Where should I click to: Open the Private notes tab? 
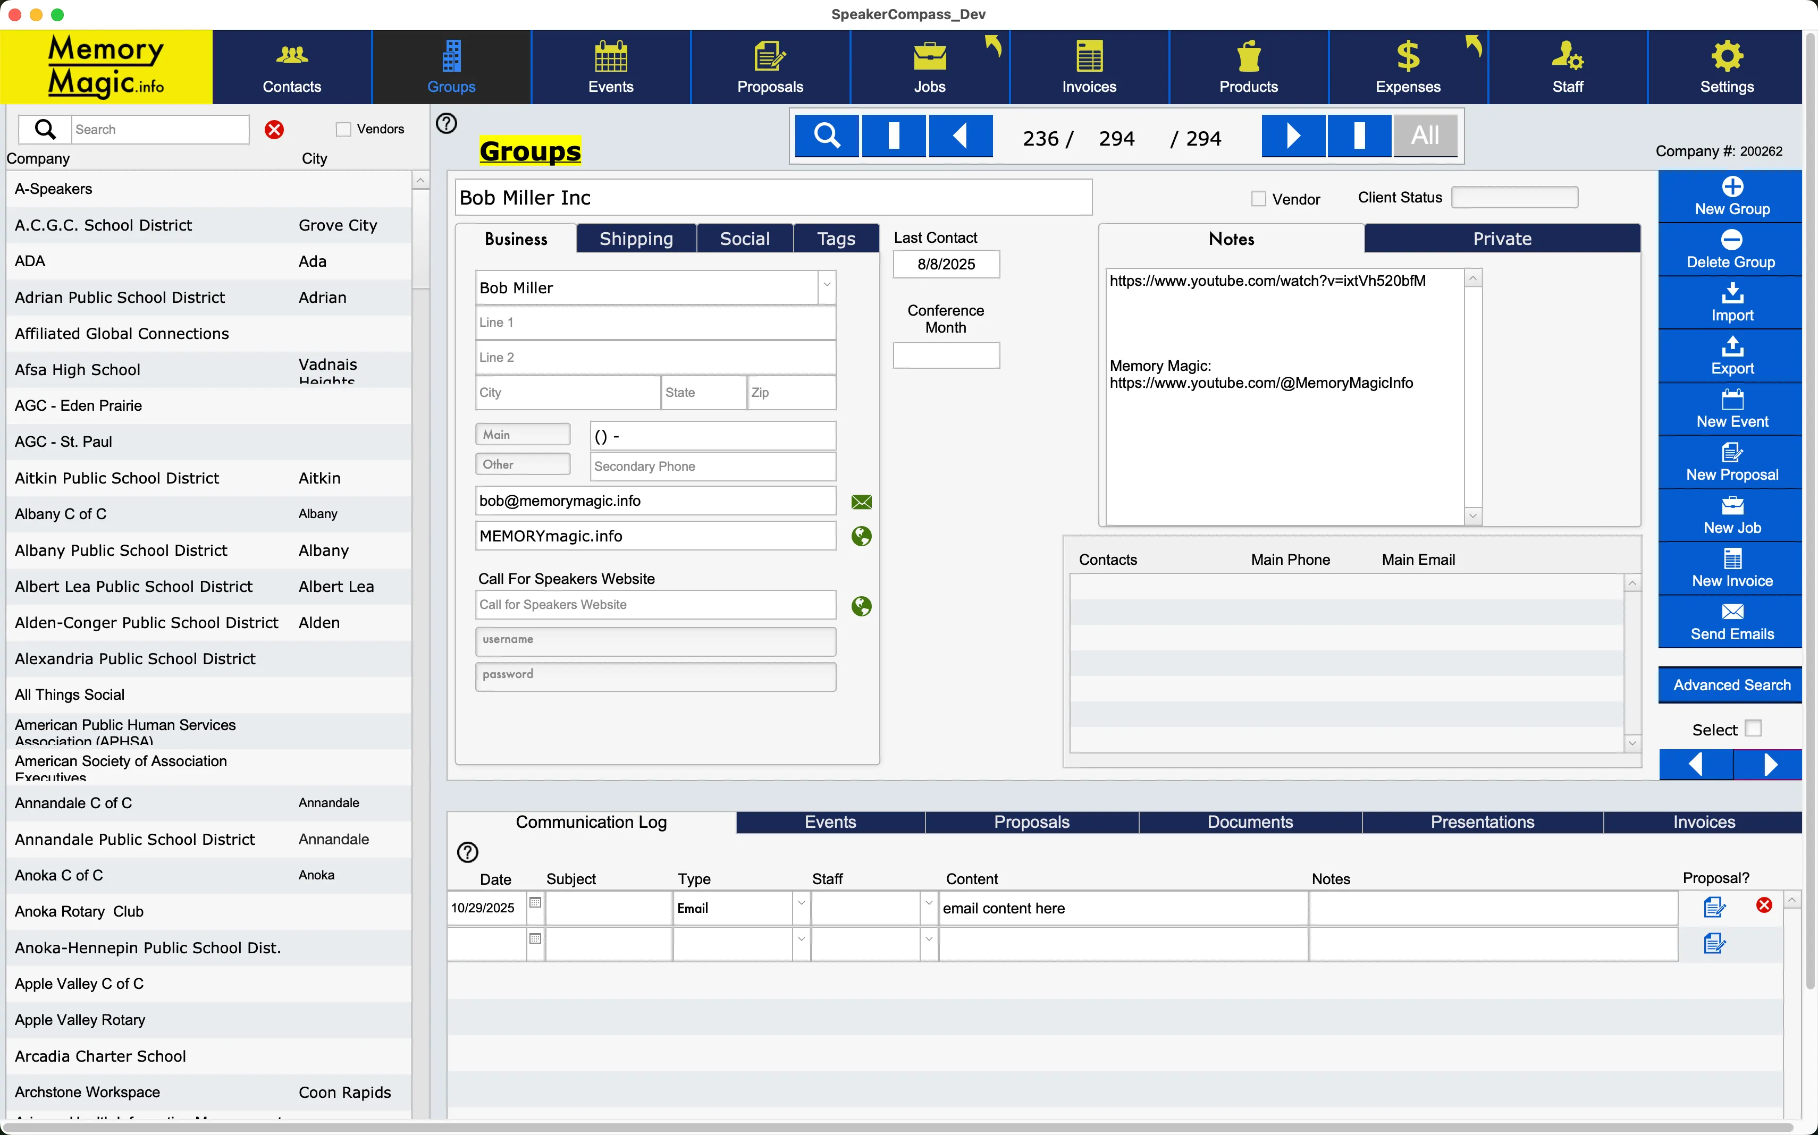click(1502, 239)
